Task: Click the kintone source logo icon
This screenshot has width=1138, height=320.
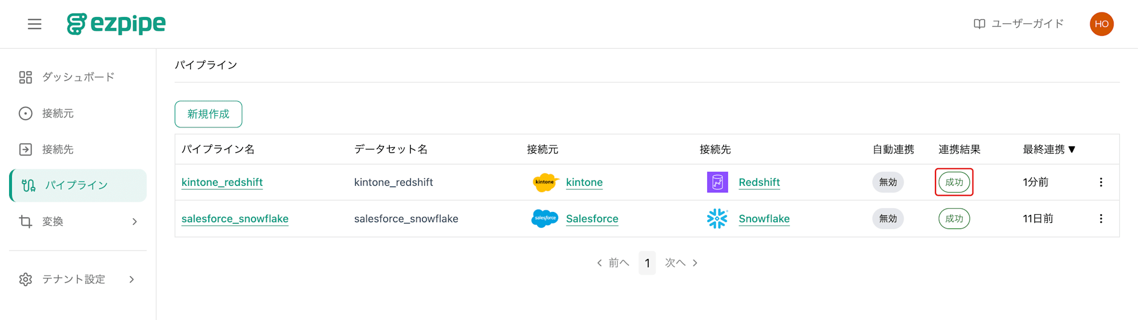Action: [545, 182]
